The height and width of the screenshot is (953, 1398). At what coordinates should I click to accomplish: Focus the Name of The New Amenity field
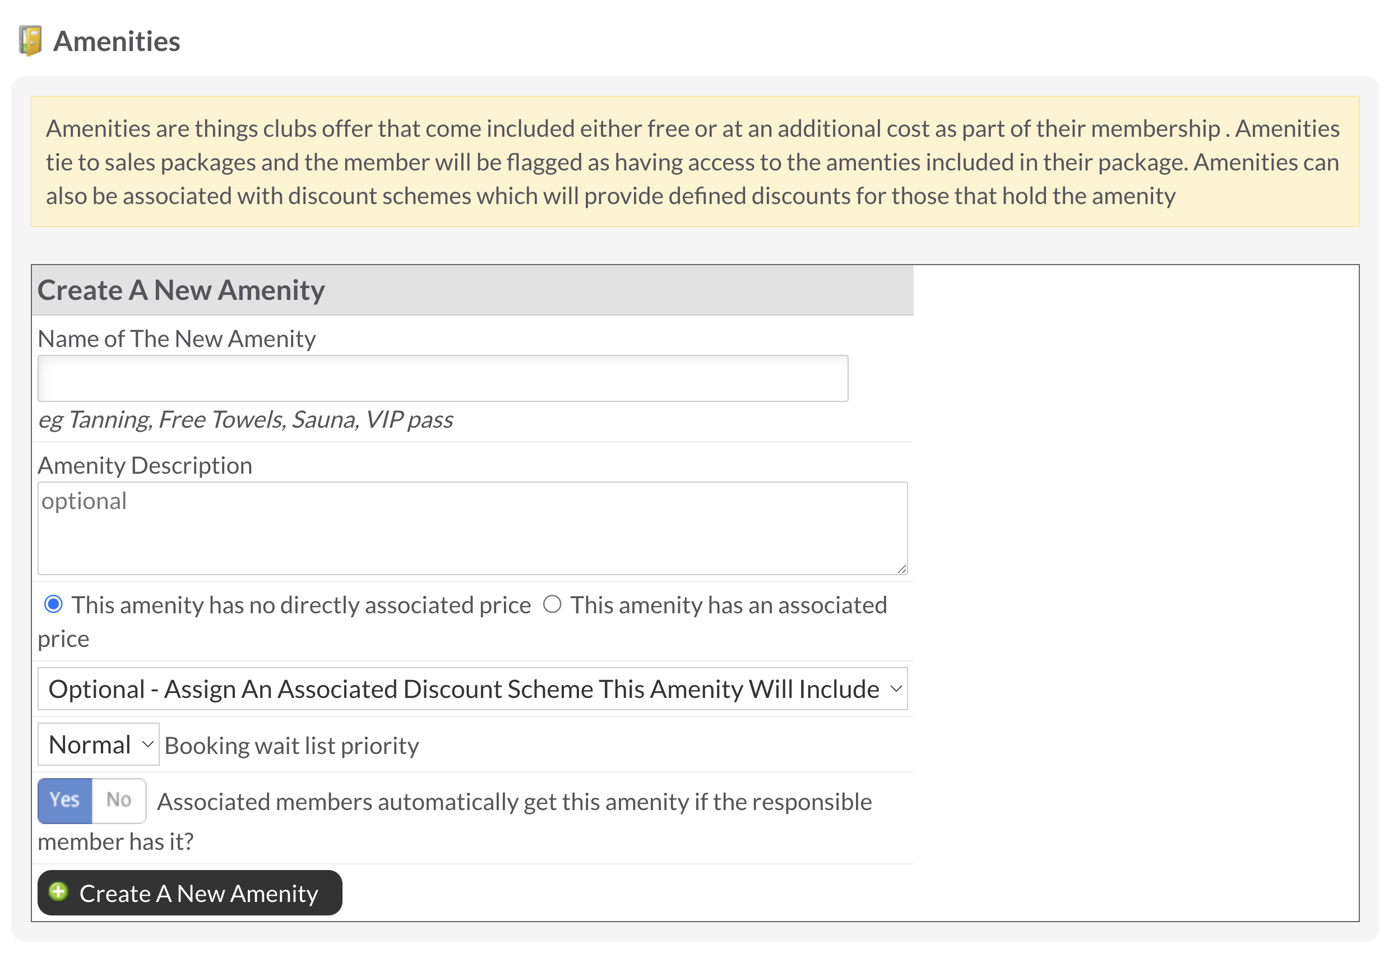tap(443, 378)
